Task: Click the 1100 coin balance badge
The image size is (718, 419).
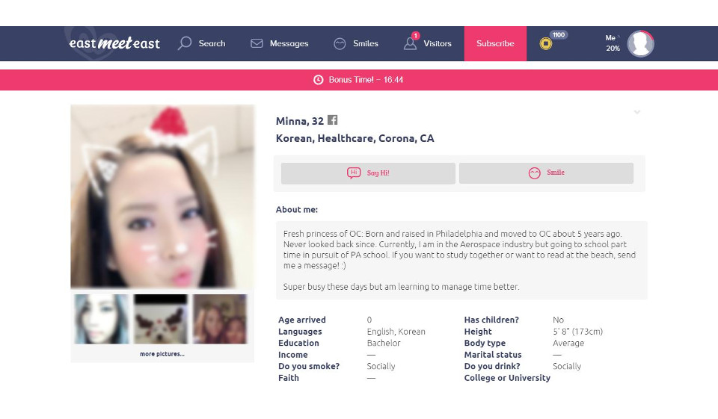Action: 559,34
